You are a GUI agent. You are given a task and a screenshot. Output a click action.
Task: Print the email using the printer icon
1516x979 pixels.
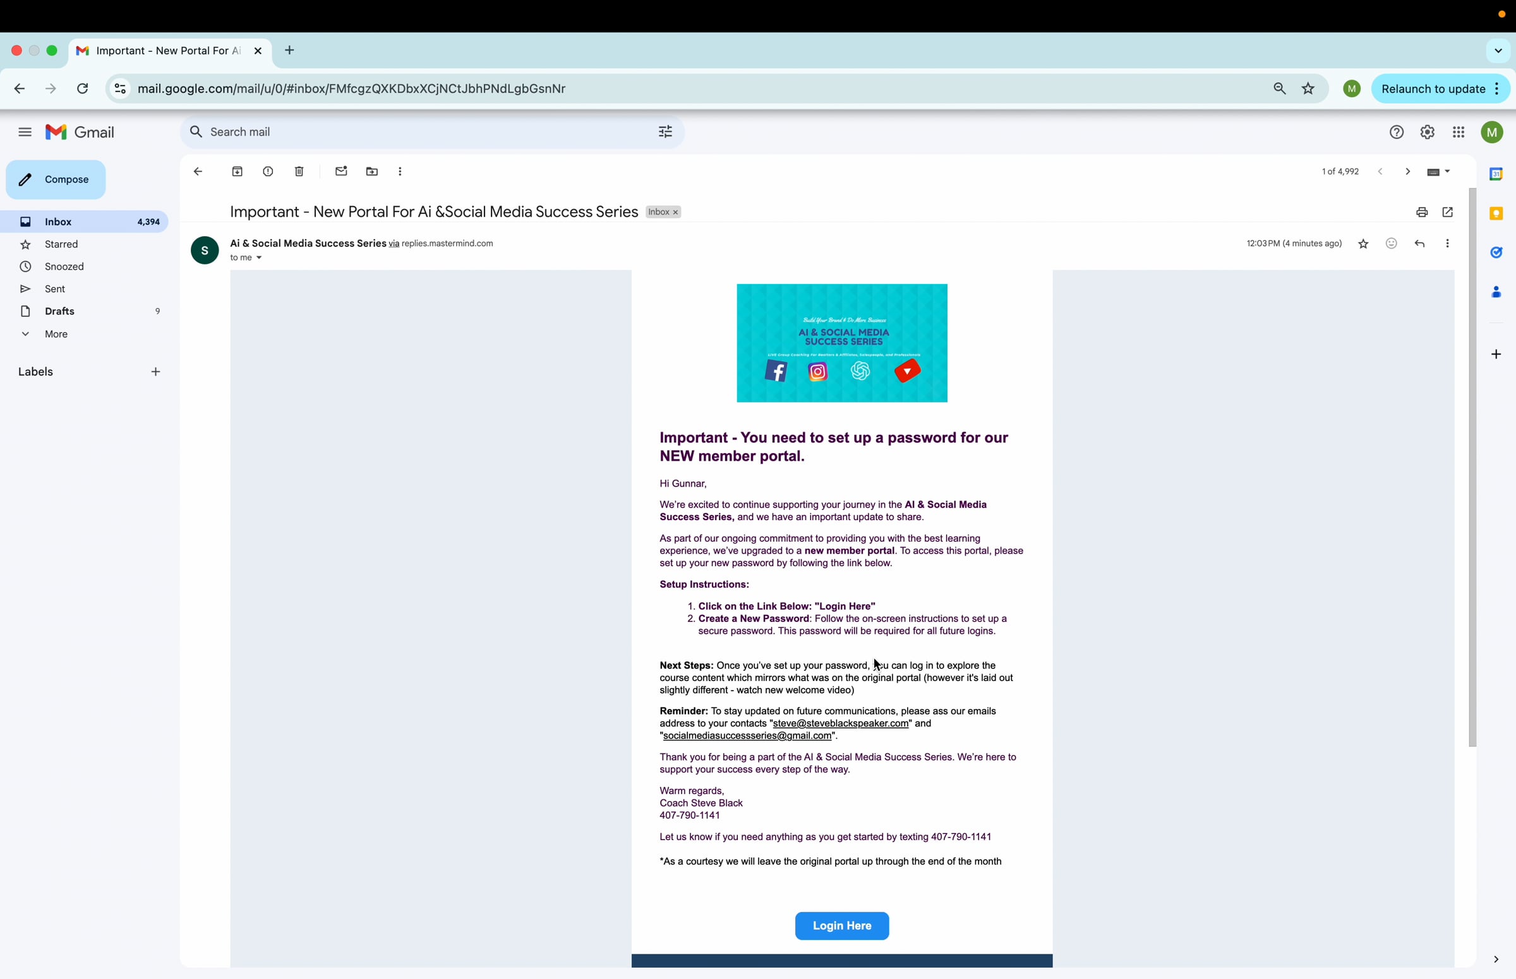[1421, 212]
